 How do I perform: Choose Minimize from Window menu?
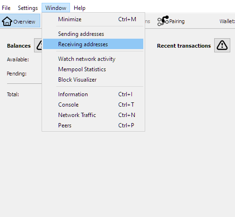click(93, 19)
